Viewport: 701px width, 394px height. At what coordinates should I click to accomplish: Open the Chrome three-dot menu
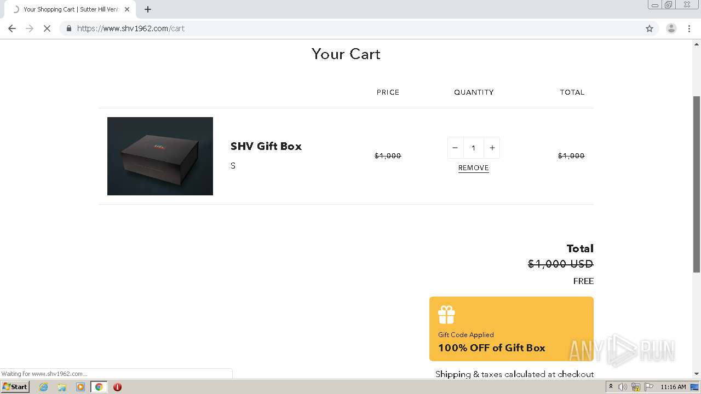coord(689,28)
